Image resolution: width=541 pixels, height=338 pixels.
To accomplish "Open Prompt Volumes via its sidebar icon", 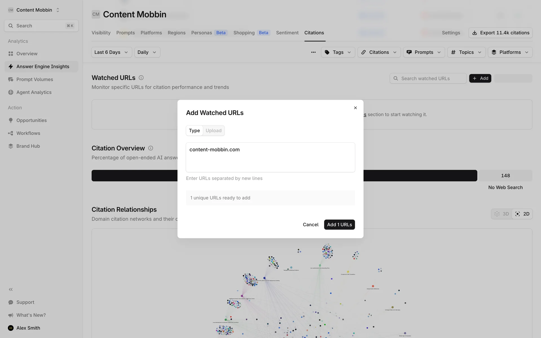I will coord(11,79).
